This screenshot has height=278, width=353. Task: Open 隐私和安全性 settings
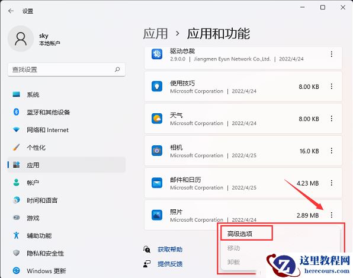pos(66,253)
